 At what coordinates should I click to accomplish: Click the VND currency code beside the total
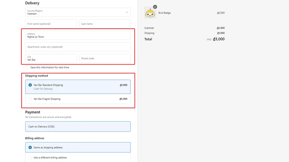coord(209,40)
